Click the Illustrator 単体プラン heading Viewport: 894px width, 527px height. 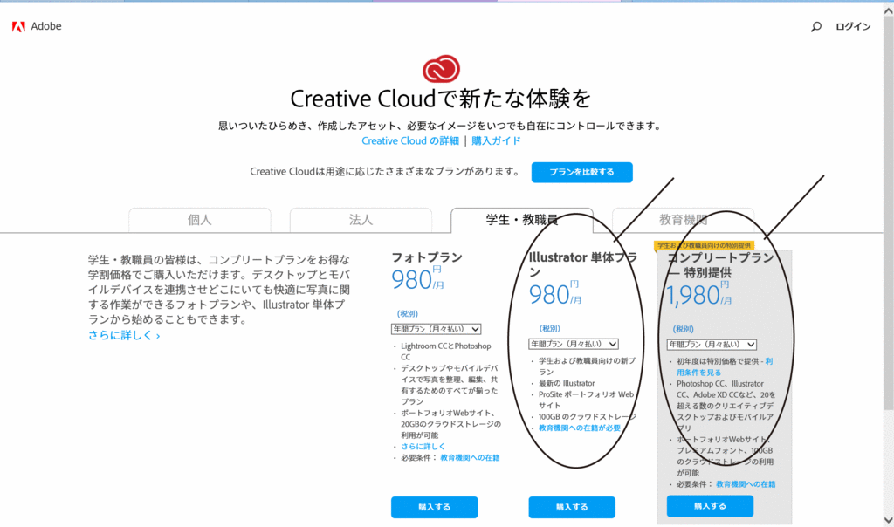(x=582, y=265)
